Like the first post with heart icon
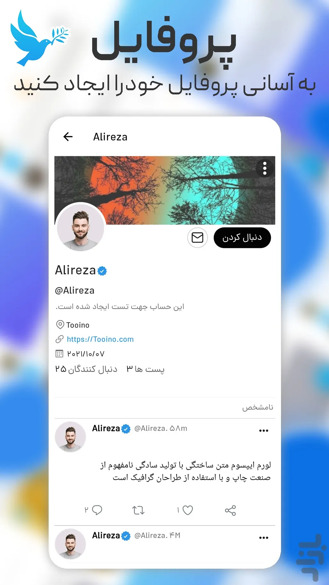The width and height of the screenshot is (329, 585). click(188, 510)
